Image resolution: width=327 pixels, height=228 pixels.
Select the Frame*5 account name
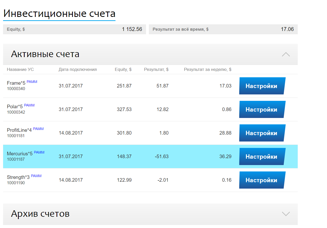(x=16, y=83)
